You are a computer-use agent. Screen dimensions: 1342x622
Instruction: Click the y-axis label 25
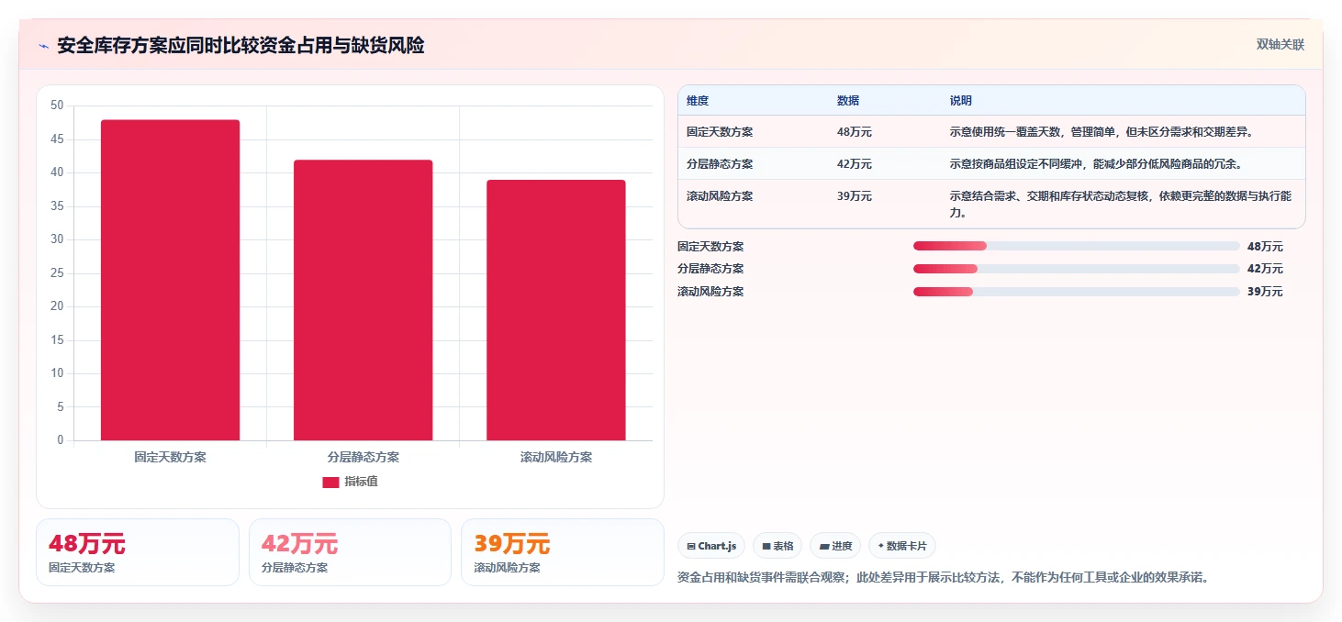pyautogui.click(x=57, y=273)
